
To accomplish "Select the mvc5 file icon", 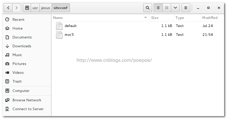I will click(59, 35).
